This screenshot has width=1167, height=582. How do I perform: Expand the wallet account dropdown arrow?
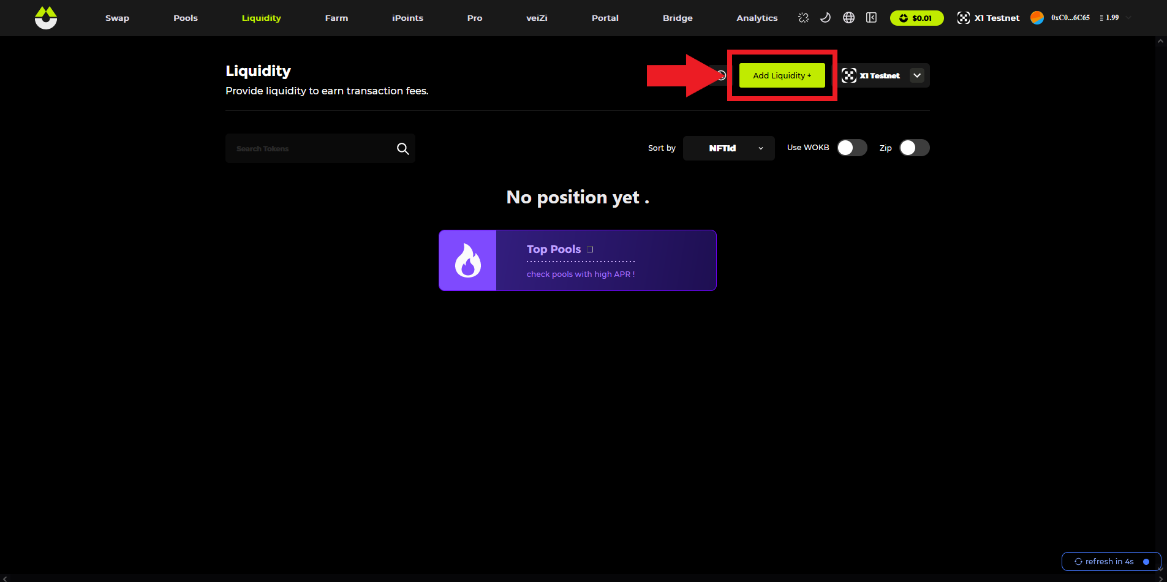pos(1128,18)
